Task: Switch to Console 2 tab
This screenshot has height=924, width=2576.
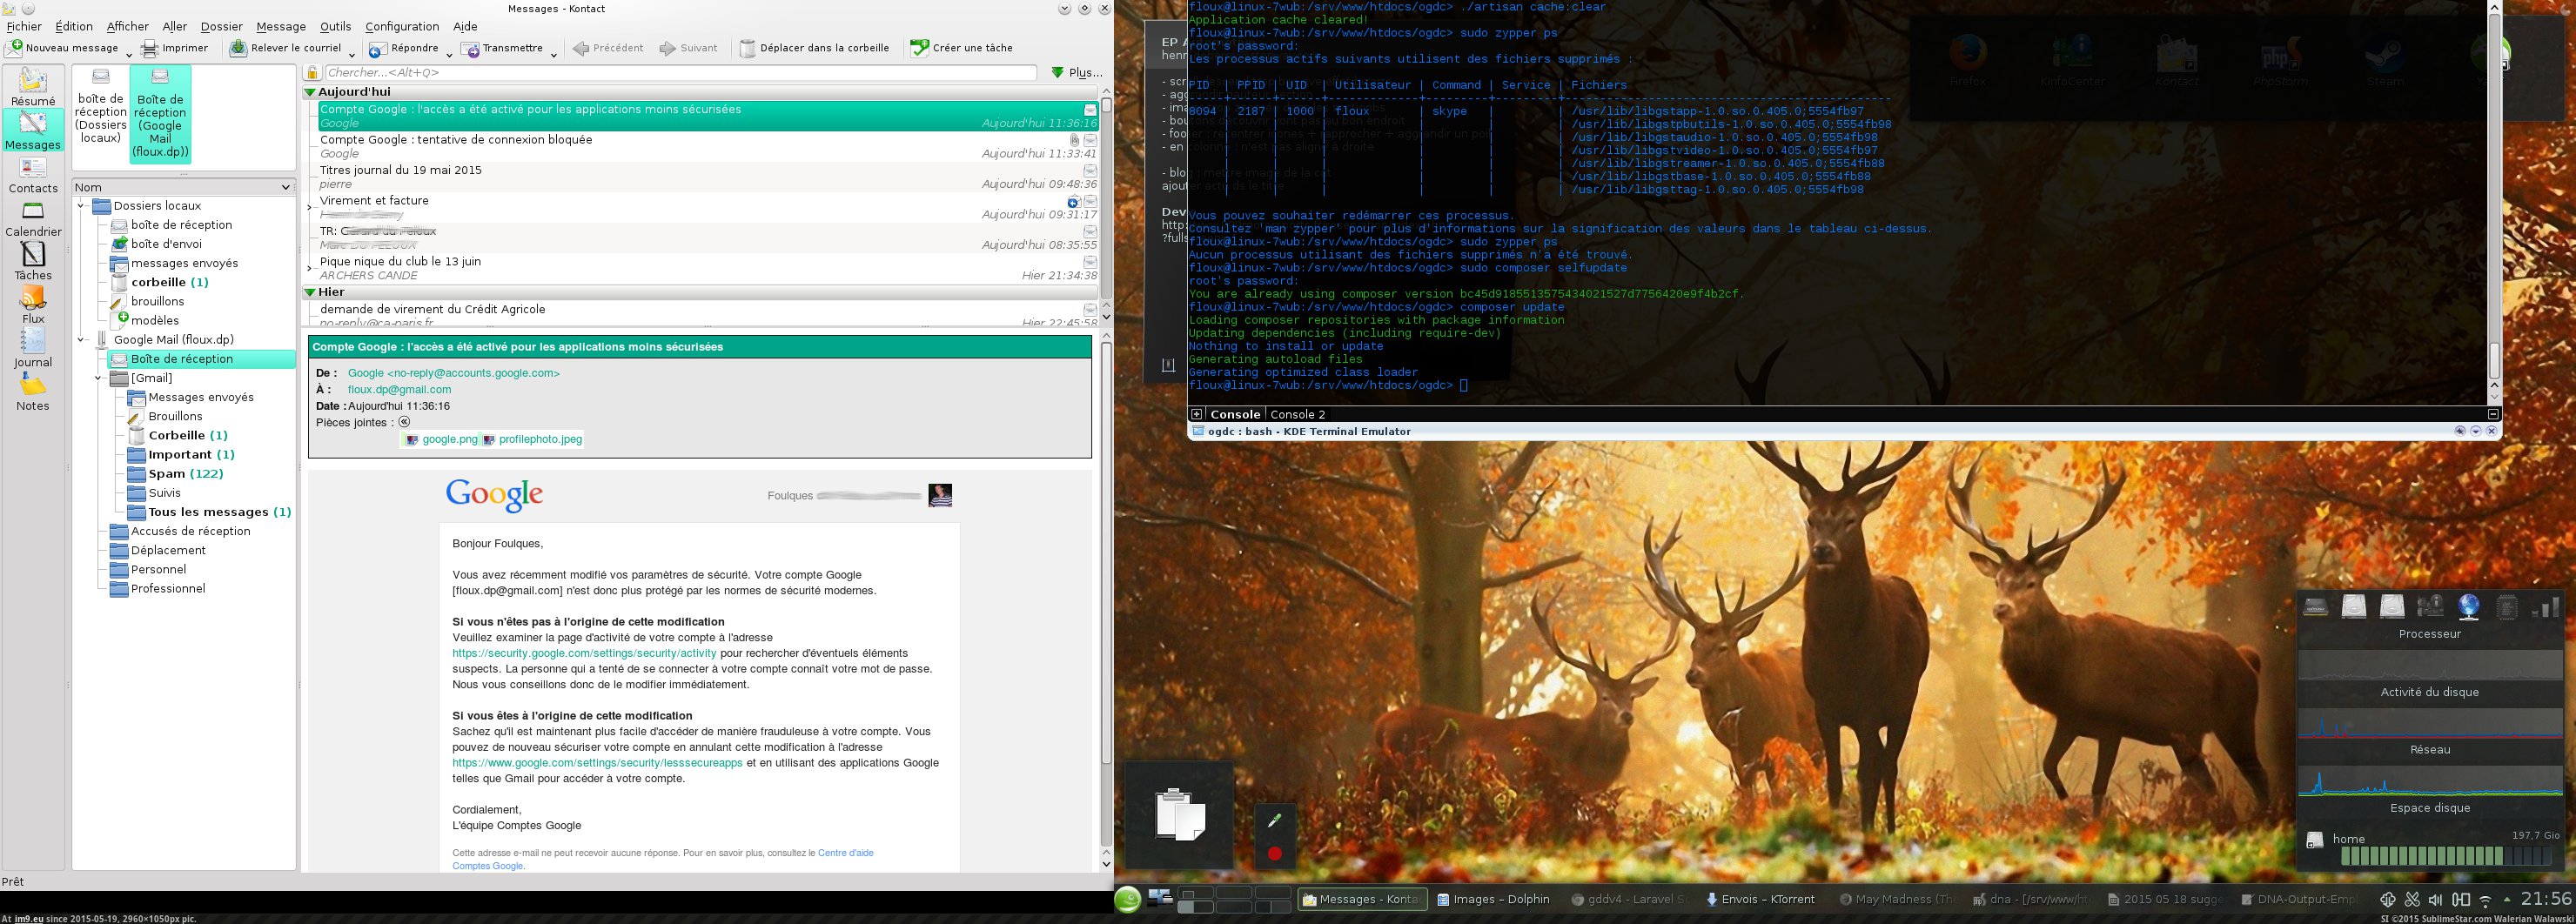Action: pos(1297,414)
